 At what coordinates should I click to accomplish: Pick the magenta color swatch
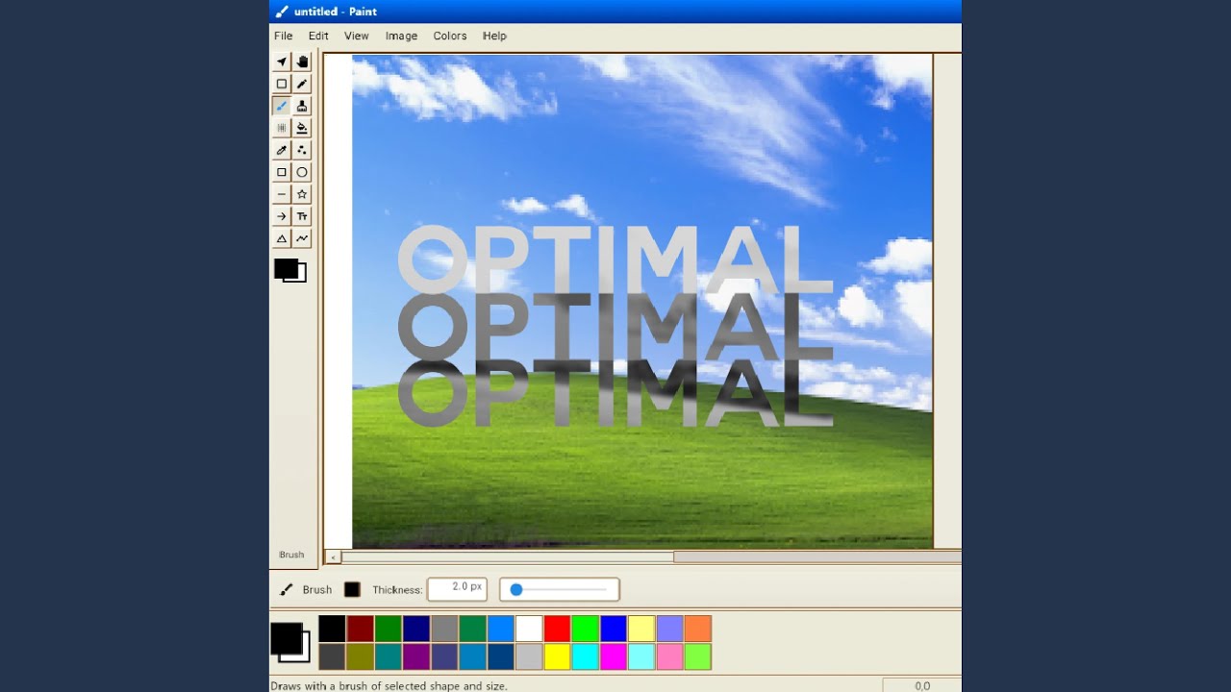point(613,656)
